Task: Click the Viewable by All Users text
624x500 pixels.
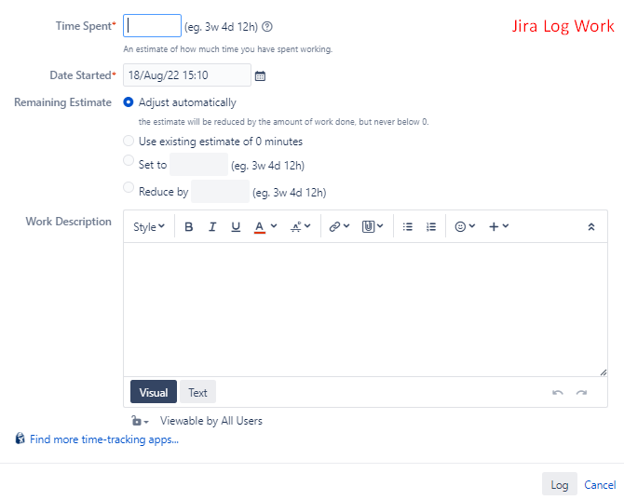Action: [211, 421]
